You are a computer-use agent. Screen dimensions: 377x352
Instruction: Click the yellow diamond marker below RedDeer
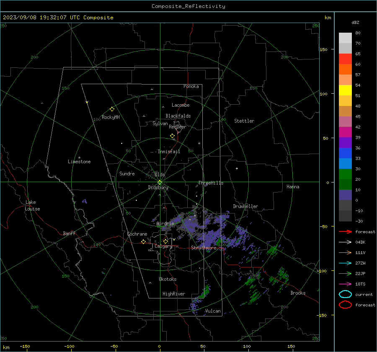(172, 136)
